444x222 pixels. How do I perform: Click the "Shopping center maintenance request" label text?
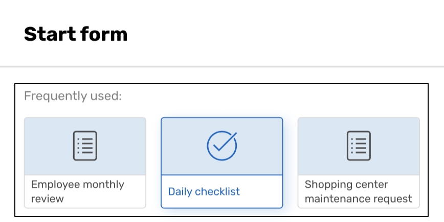click(x=358, y=191)
